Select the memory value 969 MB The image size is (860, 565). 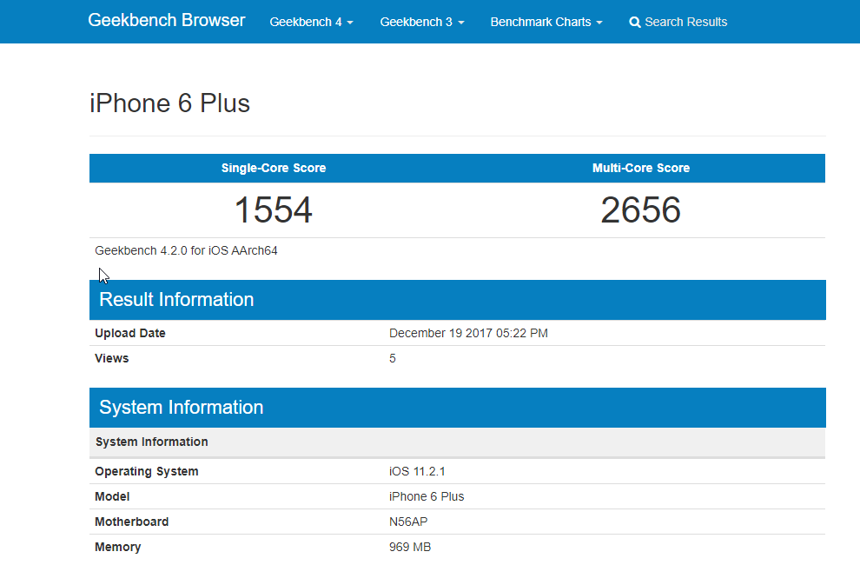pyautogui.click(x=410, y=548)
